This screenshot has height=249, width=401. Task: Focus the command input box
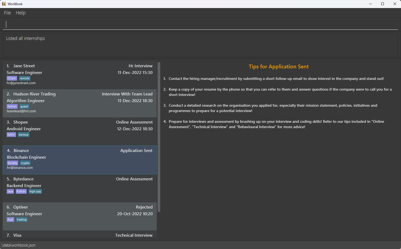tap(200, 24)
